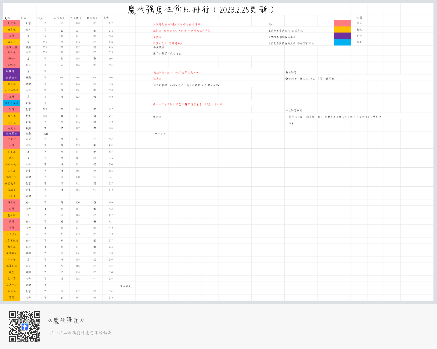Click the 魔物 column header cell

(x=11, y=18)
